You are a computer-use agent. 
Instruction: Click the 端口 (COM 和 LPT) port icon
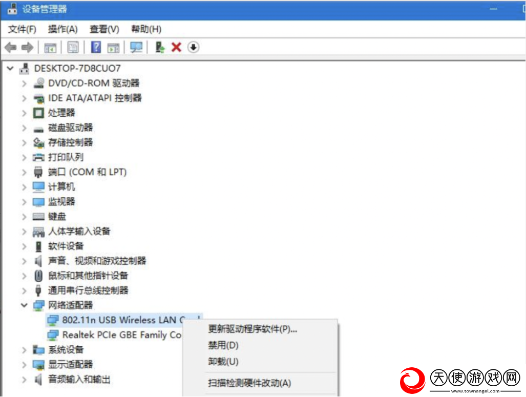click(x=38, y=172)
